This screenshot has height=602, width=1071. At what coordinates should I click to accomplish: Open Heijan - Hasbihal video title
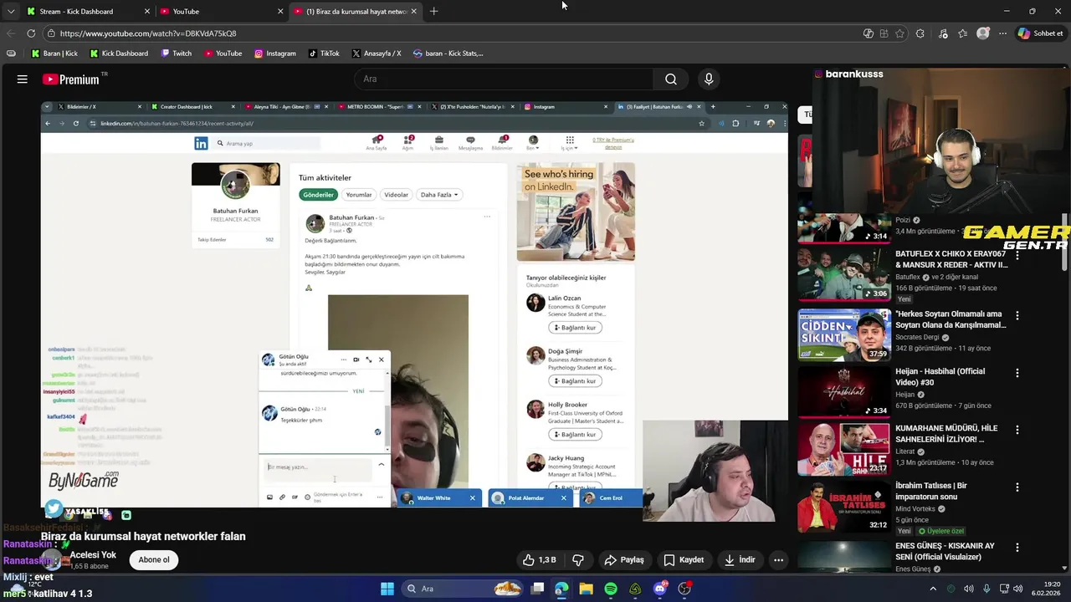tap(940, 377)
